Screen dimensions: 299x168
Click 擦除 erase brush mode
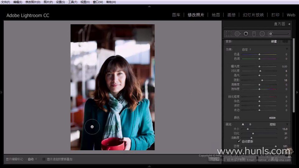coord(273,124)
